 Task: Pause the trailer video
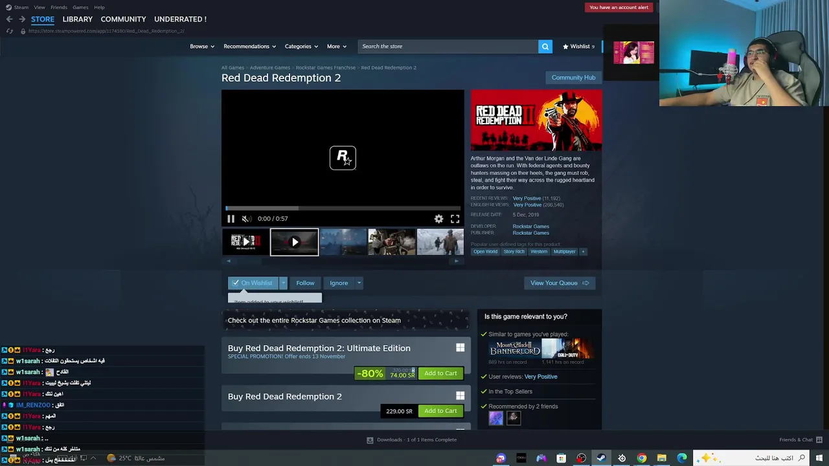point(231,219)
